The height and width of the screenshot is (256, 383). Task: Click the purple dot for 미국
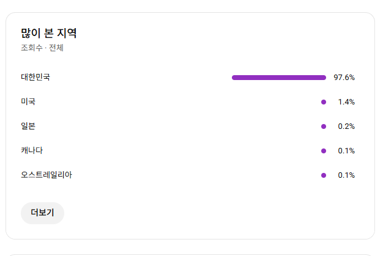(x=324, y=102)
